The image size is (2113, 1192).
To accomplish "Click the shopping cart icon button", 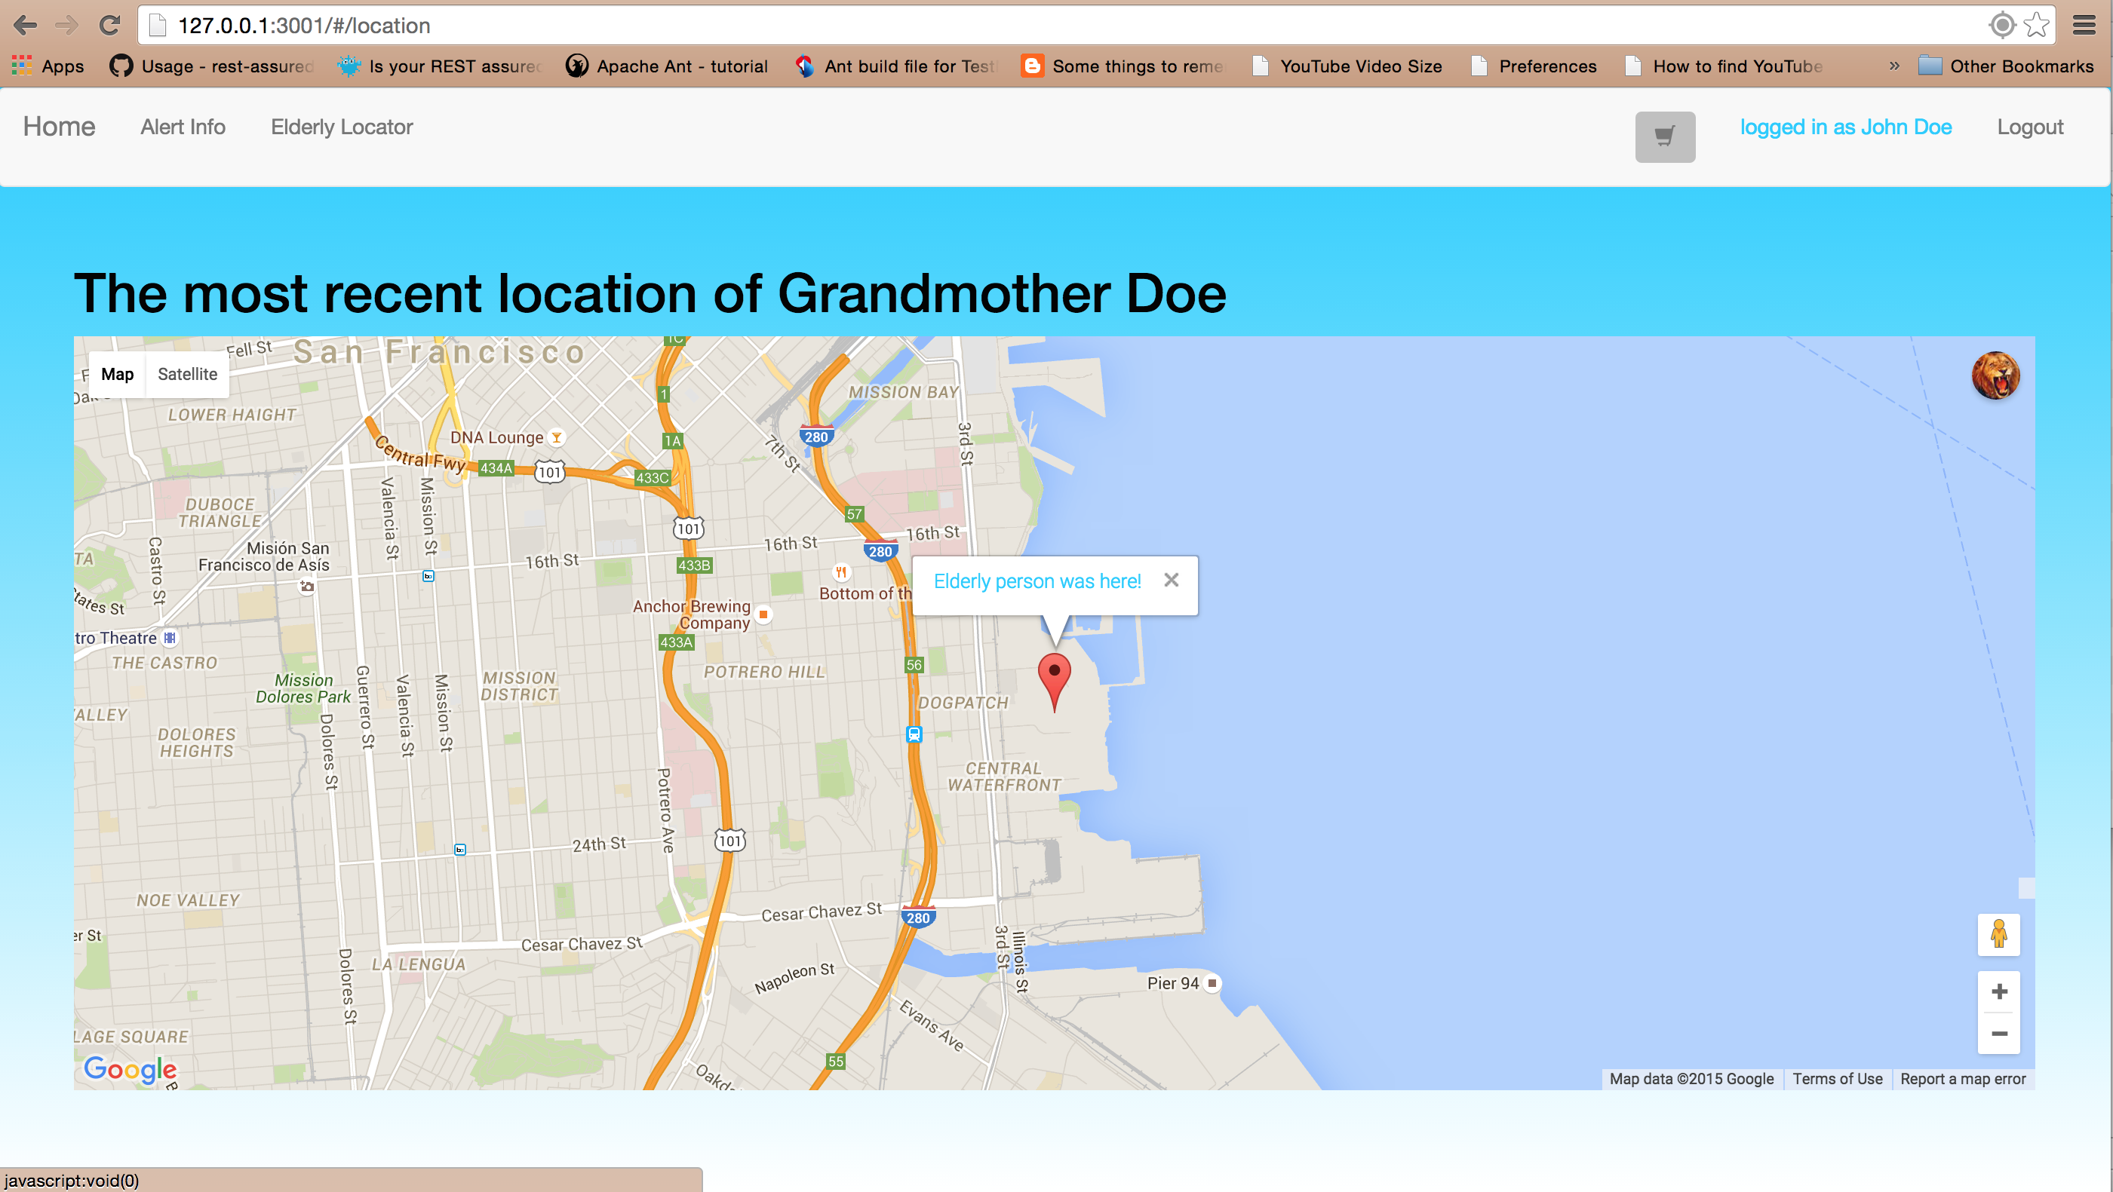I will (x=1664, y=136).
